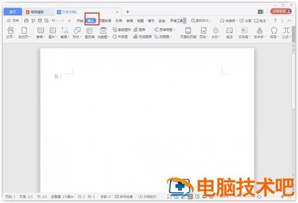Click the redo arrow icon
The width and height of the screenshot is (298, 203).
tap(62, 21)
